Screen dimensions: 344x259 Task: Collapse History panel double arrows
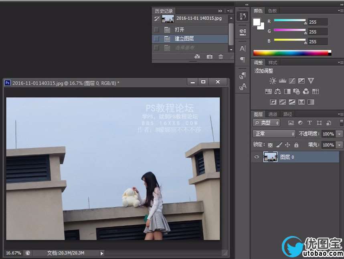220,11
